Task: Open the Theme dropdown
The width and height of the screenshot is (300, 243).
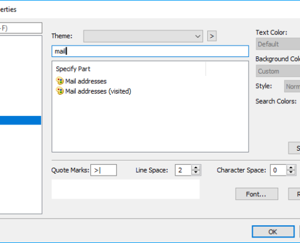Action: (x=143, y=36)
